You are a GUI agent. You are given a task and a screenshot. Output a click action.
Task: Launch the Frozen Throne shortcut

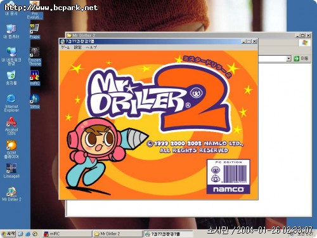(x=35, y=56)
